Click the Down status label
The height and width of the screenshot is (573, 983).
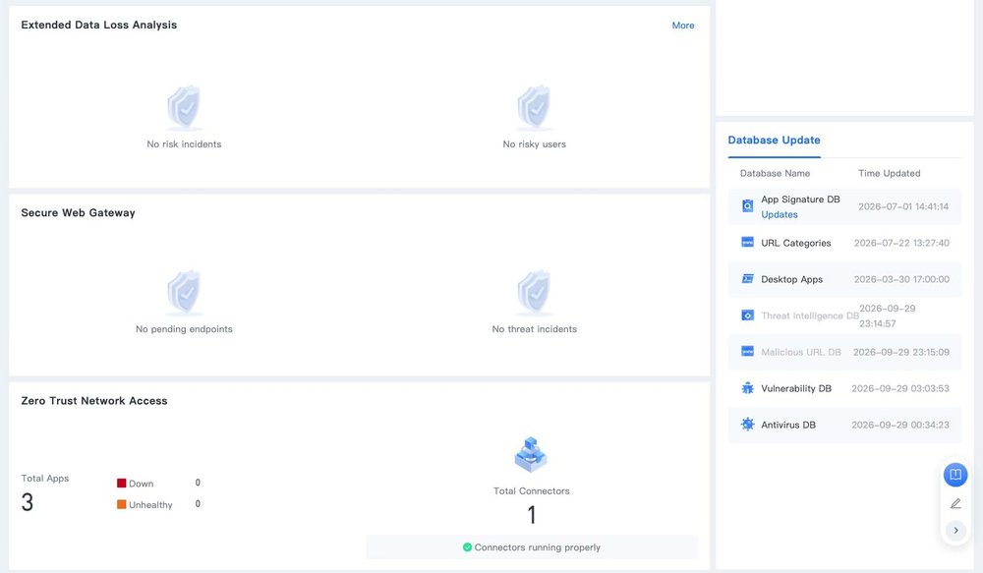pos(141,484)
